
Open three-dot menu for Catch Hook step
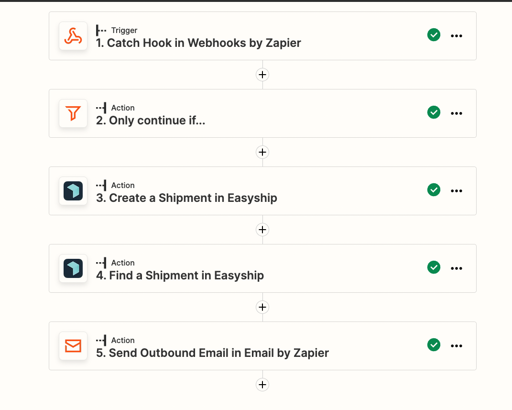457,36
